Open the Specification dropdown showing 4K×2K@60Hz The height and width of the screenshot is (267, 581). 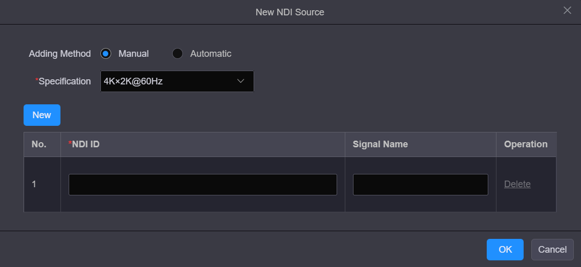(177, 81)
